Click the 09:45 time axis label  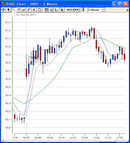(38, 138)
